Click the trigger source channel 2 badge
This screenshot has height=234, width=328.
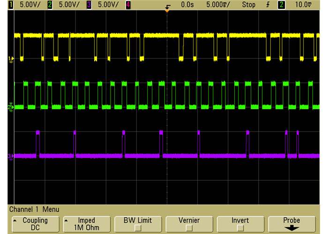click(281, 5)
